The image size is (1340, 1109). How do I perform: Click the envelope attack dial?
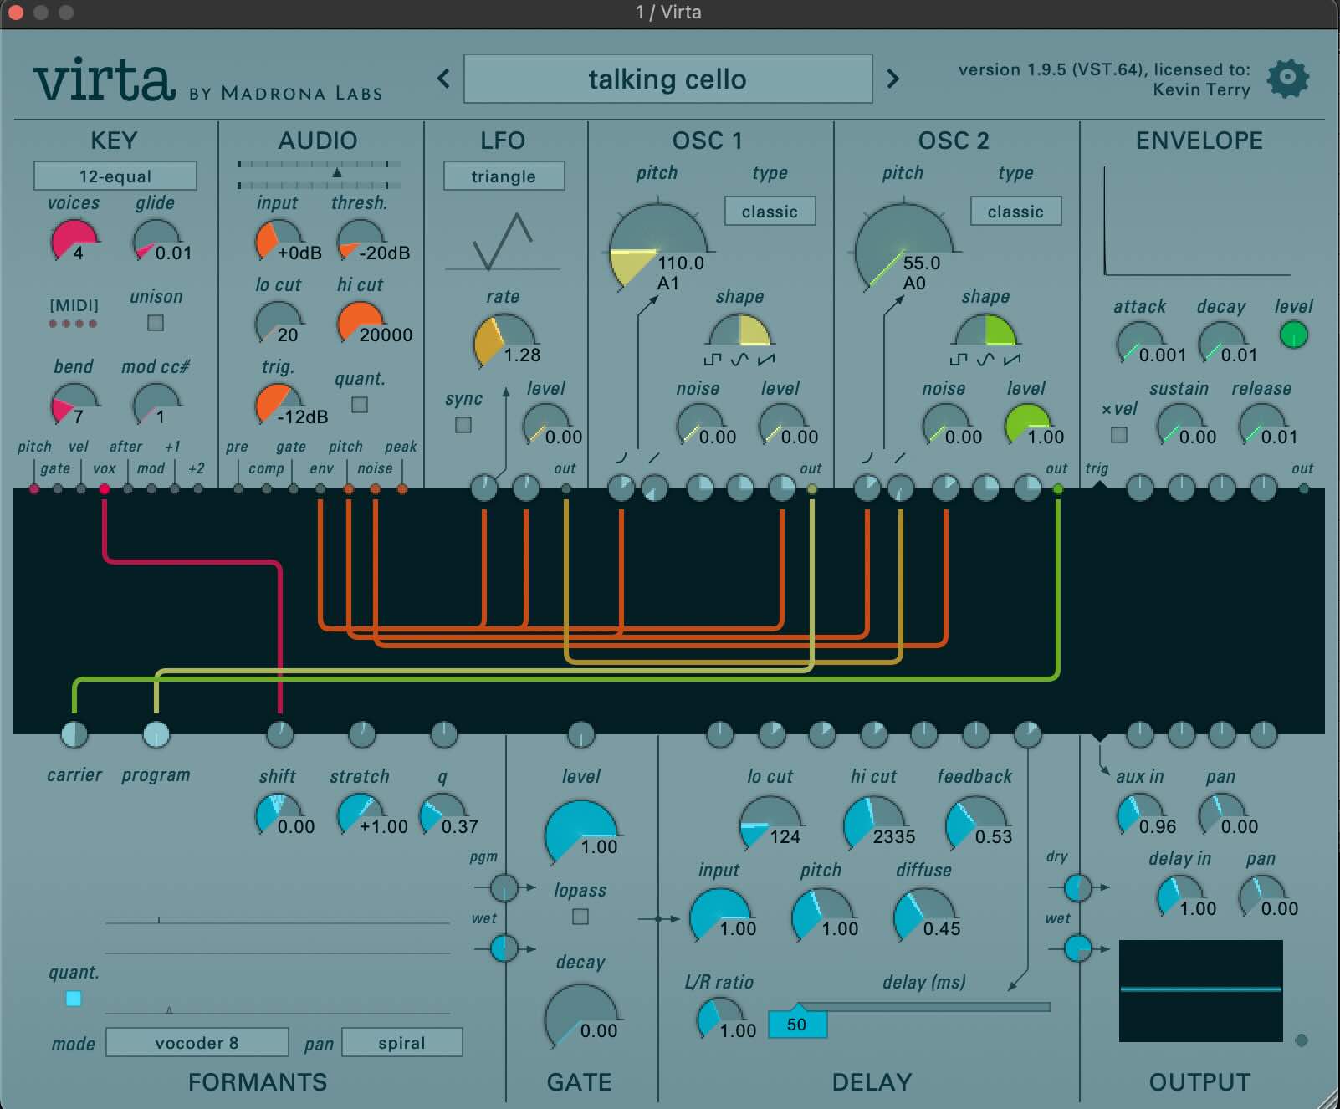[1140, 343]
